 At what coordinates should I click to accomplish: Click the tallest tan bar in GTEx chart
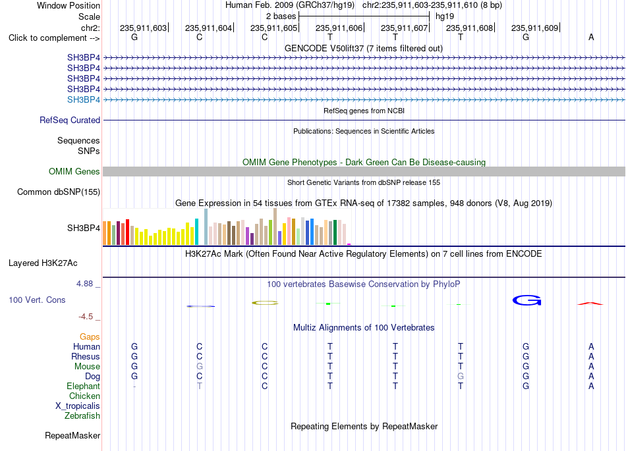pos(275,226)
